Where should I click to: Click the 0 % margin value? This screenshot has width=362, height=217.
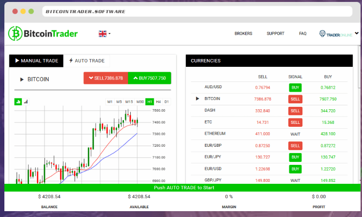(229, 197)
